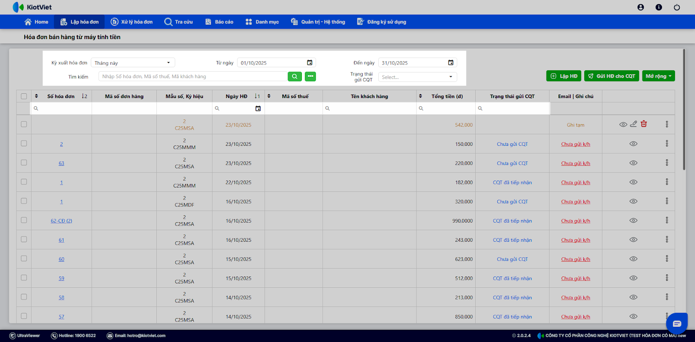
Task: Click the Từ ngày date field
Action: (276, 62)
